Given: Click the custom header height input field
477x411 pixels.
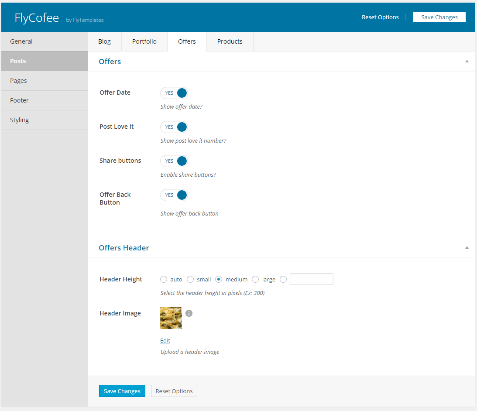Looking at the screenshot, I should (311, 279).
